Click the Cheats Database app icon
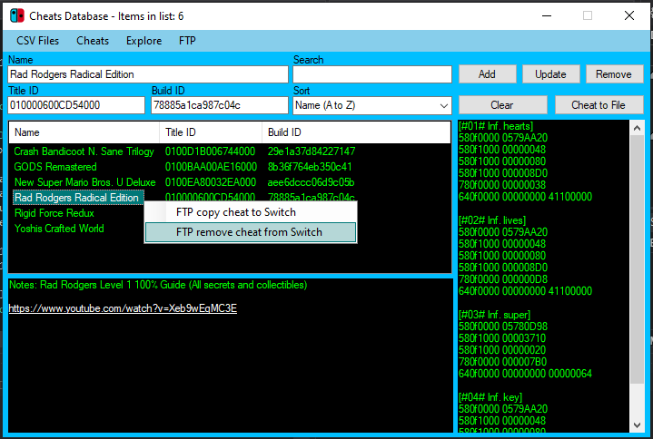This screenshot has height=439, width=653. (x=17, y=15)
